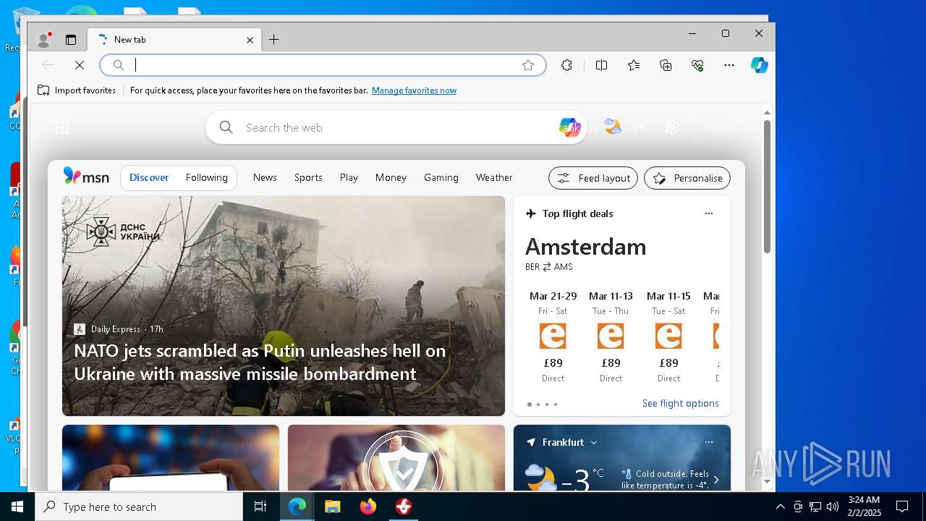Close the New tab
Viewport: 926px width, 521px height.
[x=250, y=40]
